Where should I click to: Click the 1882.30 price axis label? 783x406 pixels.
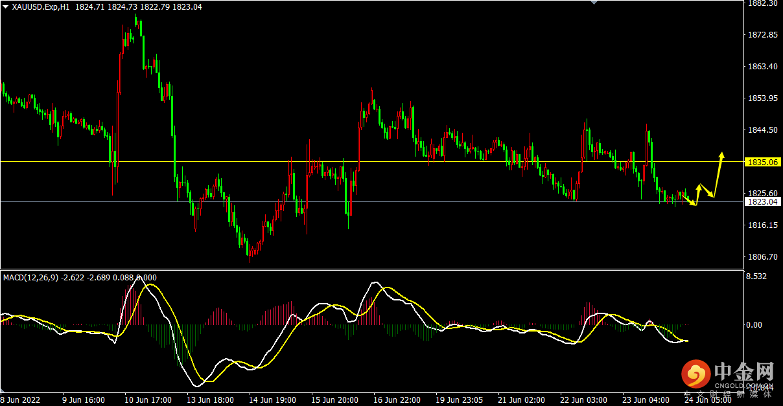click(762, 3)
